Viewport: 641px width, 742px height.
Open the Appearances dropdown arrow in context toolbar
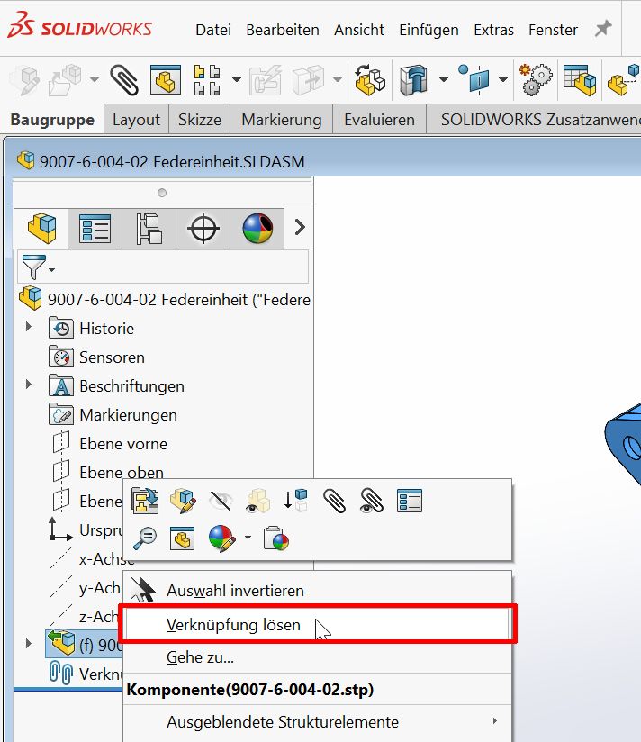coord(248,538)
